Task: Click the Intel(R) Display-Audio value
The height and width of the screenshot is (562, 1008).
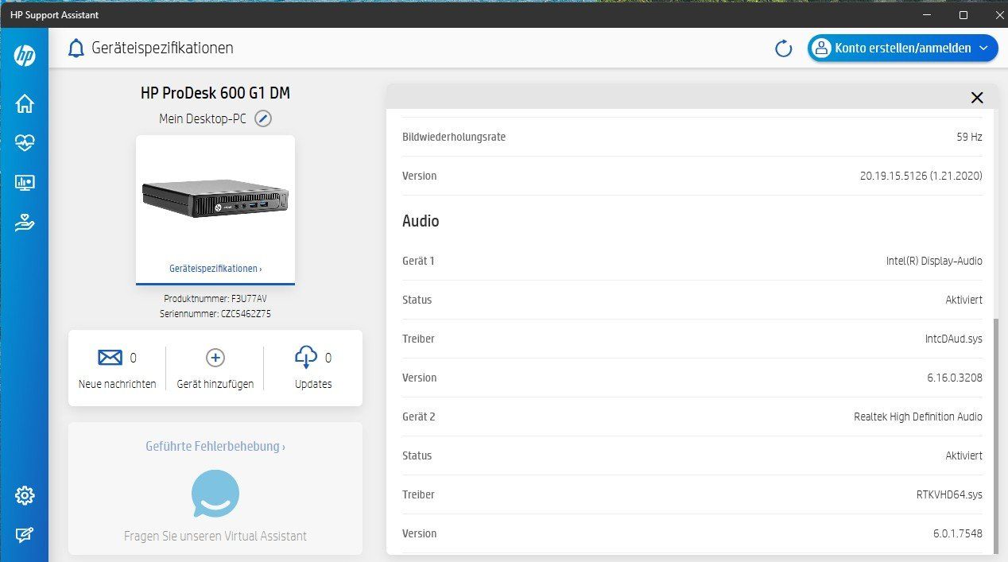Action: [x=934, y=261]
